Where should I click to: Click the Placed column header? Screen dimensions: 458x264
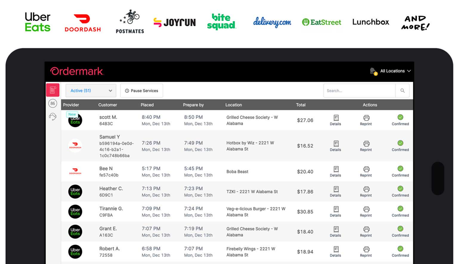[147, 105]
